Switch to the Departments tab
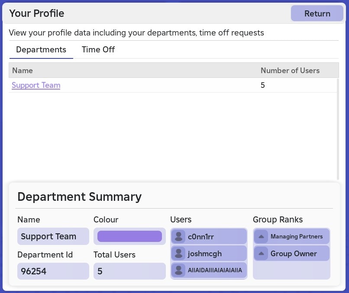The image size is (349, 293). [41, 50]
